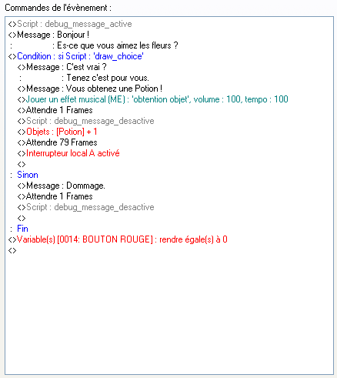The height and width of the screenshot is (378, 337).
Task: Select the 'Interrupteur local A activé' command
Action: [x=68, y=153]
